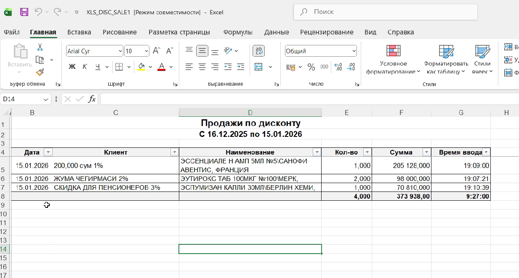Expand the Условное форматирование menu
This screenshot has width=519, height=278.
click(x=393, y=60)
